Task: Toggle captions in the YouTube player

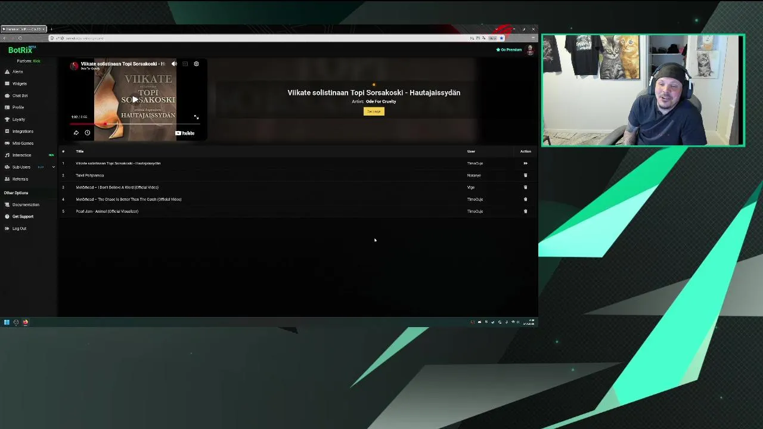Action: tap(185, 64)
